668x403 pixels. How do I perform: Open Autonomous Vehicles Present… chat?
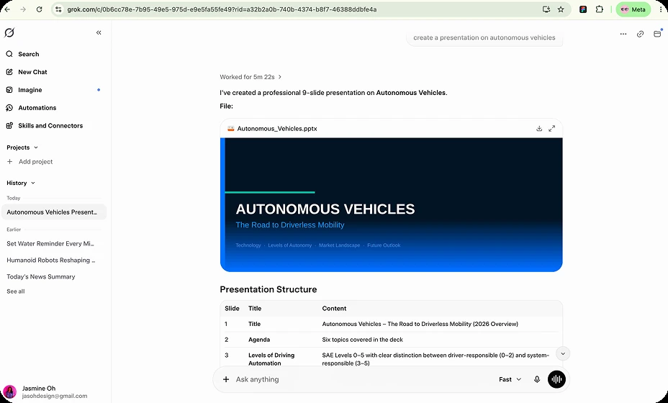pyautogui.click(x=54, y=212)
